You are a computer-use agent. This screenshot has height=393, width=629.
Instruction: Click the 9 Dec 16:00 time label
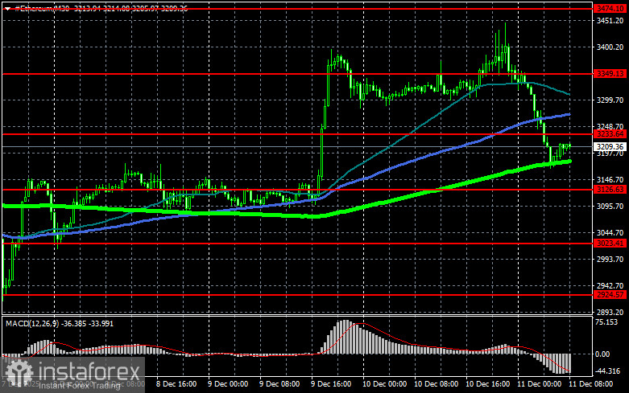click(330, 384)
